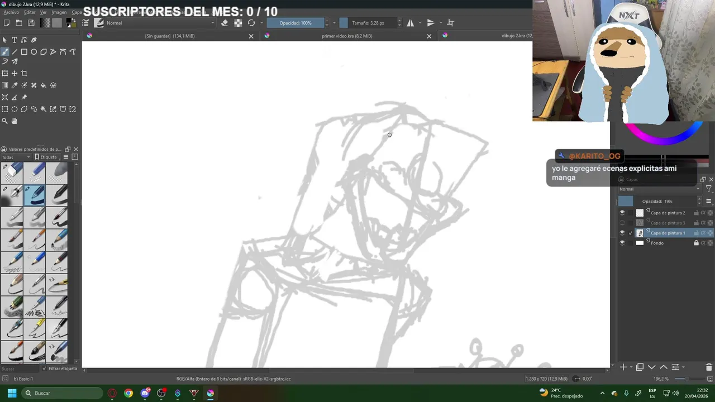The width and height of the screenshot is (715, 402).
Task: Reload original brush preset icon
Action: (x=251, y=23)
